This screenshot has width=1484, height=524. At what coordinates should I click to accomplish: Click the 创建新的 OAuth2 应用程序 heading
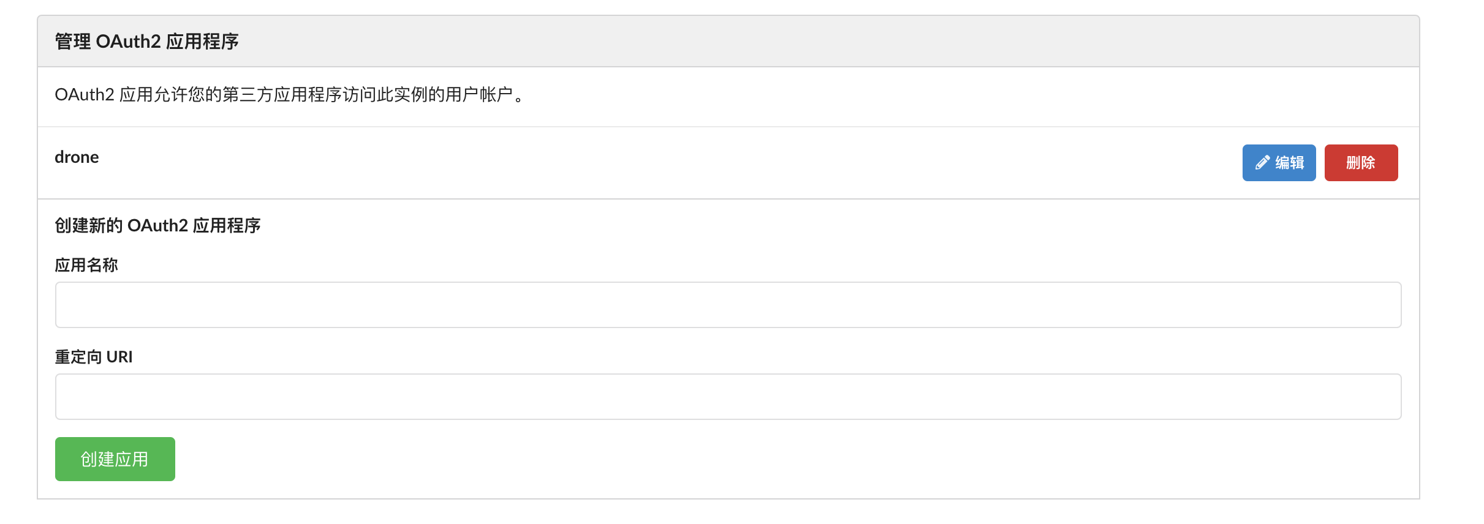pyautogui.click(x=157, y=226)
